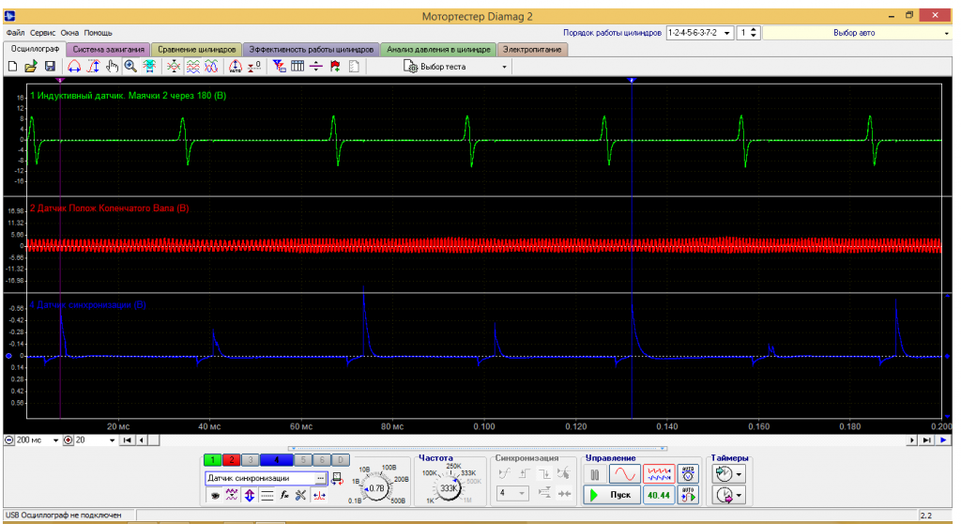
Task: Open the 'Сервис' menu
Action: click(x=43, y=33)
